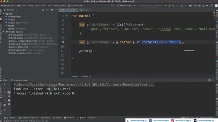Image resolution: width=218 pixels, height=122 pixels.
Task: Expand the java (generated) folder
Action: point(6,23)
